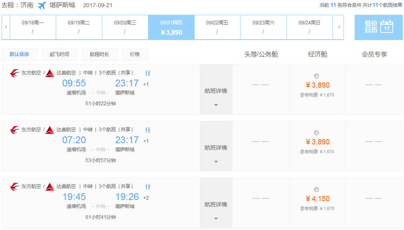The height and width of the screenshot is (230, 404).
Task: Sort flights by 价格
Action: [x=135, y=54]
